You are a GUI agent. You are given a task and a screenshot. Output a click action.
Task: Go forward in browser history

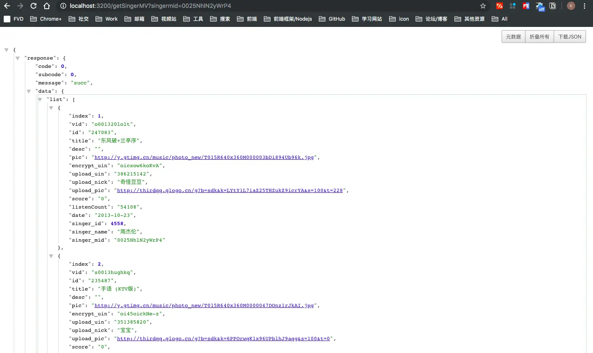click(20, 6)
